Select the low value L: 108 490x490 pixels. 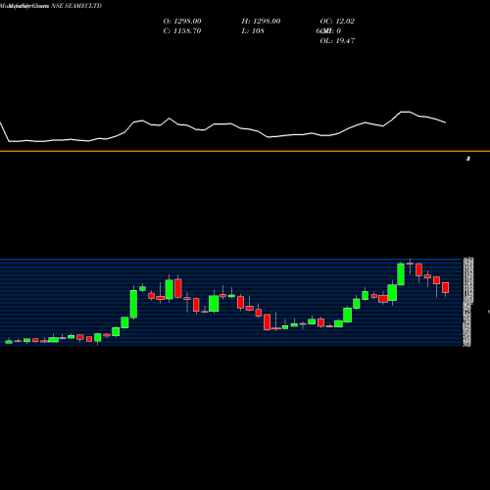pyautogui.click(x=253, y=30)
